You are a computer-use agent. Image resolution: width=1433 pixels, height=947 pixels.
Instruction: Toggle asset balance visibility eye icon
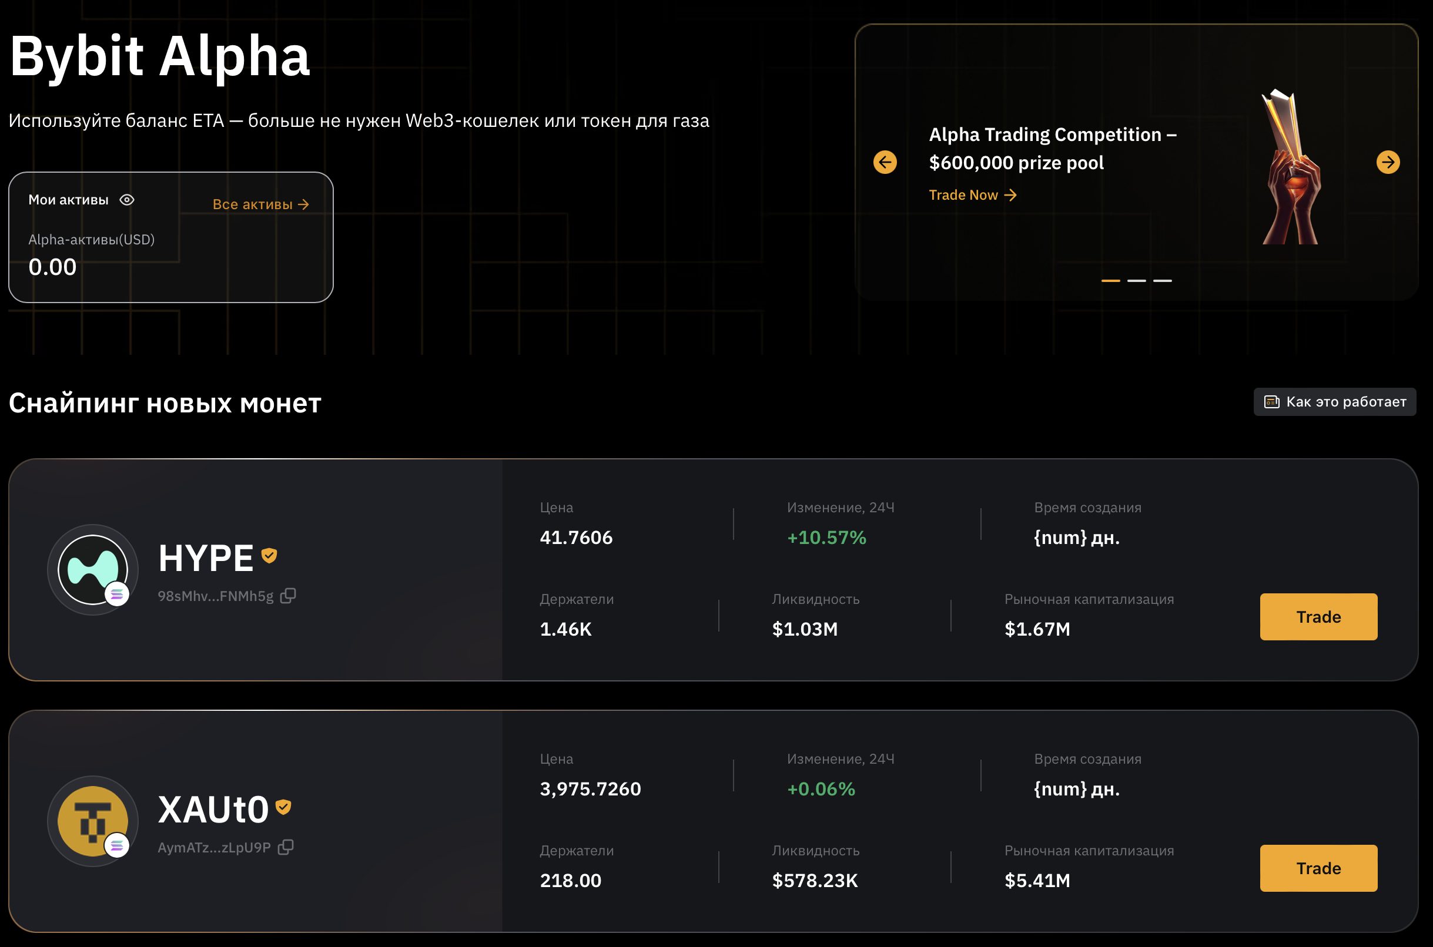tap(127, 200)
